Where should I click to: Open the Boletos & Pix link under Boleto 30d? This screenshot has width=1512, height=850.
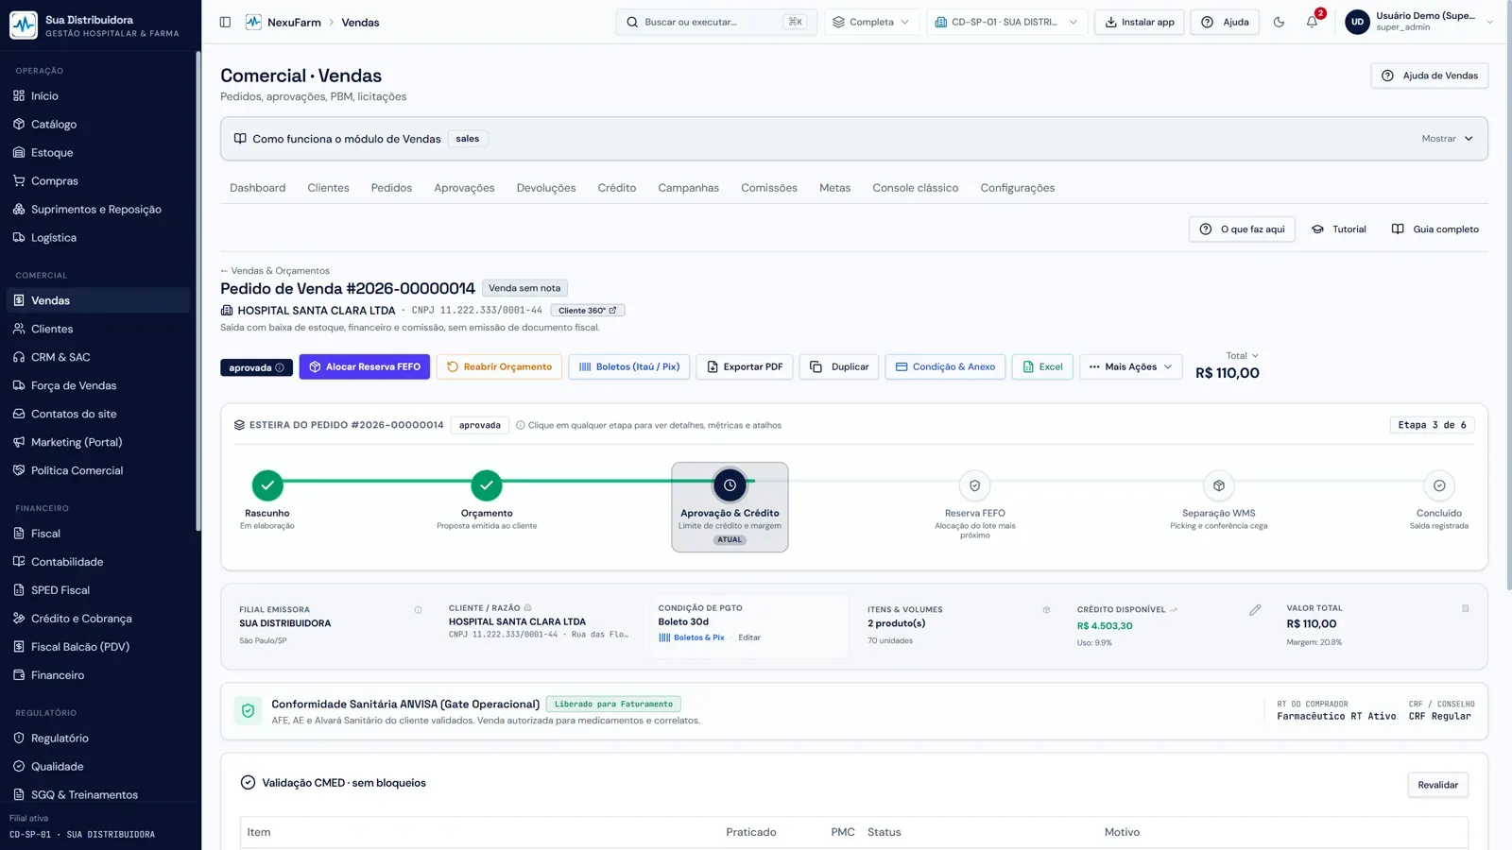(x=692, y=637)
